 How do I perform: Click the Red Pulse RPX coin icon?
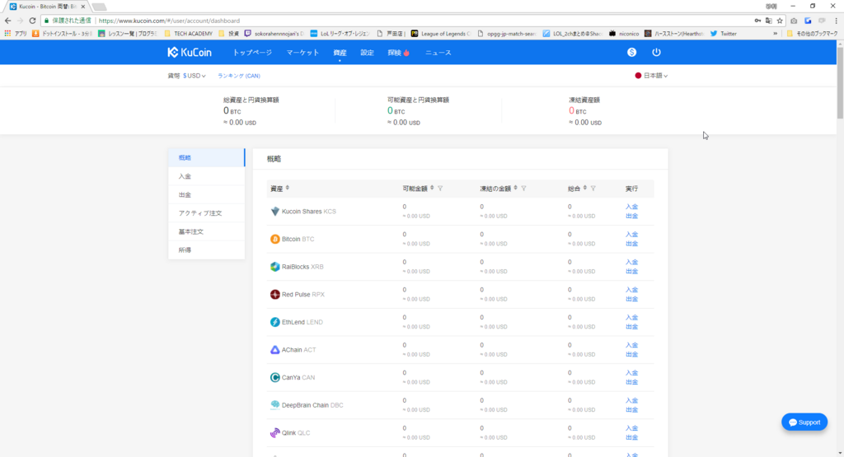275,294
